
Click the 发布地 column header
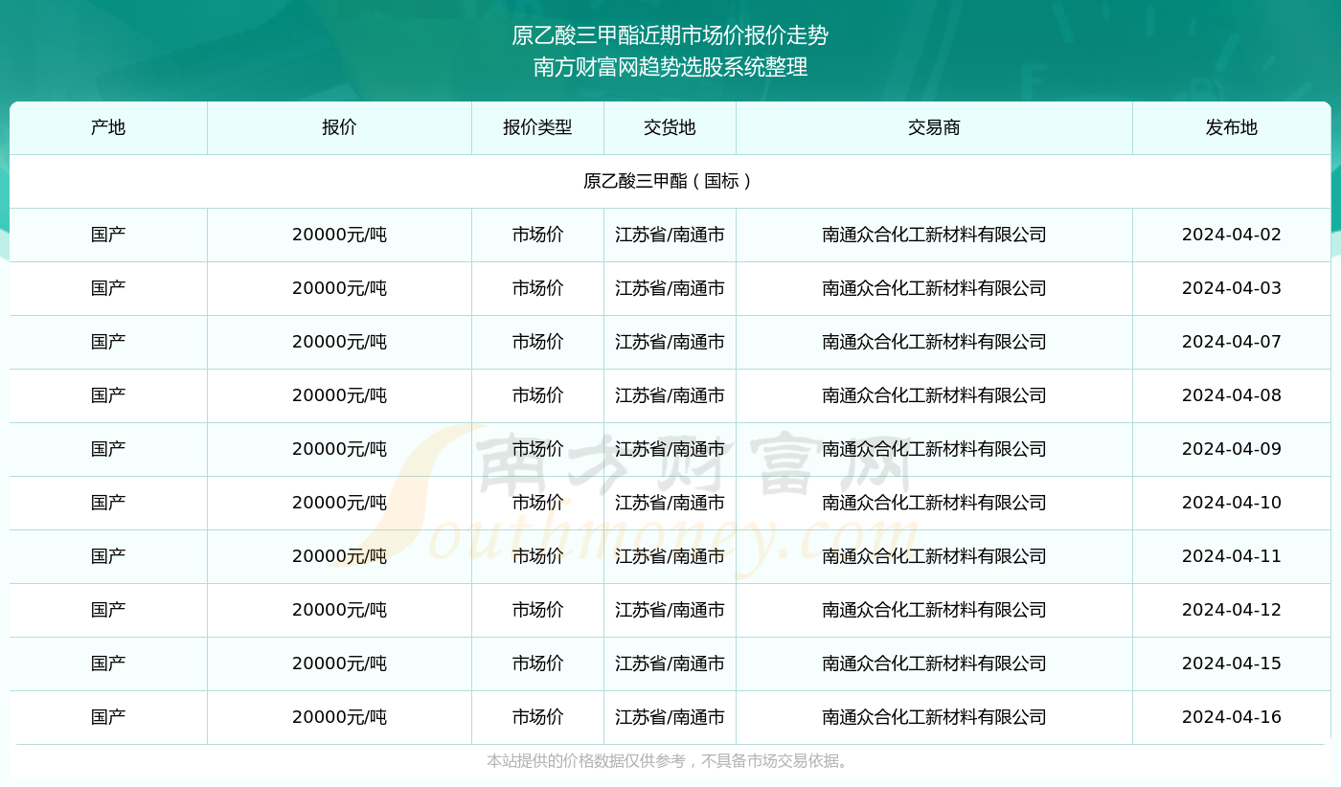(x=1232, y=127)
